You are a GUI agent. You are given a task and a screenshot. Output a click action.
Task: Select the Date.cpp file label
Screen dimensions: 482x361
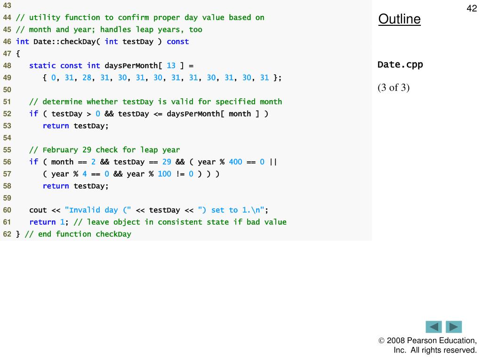tap(400, 64)
